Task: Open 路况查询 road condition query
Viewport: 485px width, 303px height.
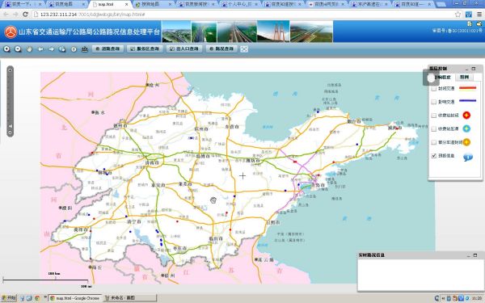Action: point(221,48)
